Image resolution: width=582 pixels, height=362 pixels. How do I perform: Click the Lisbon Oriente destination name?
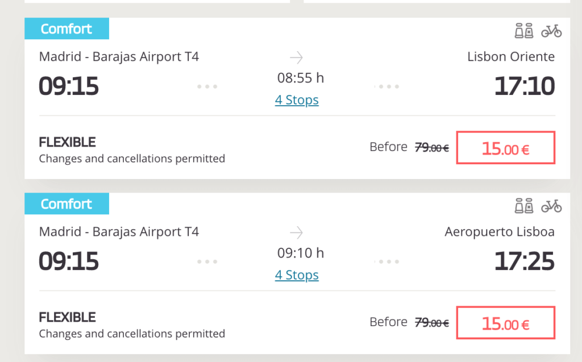(x=510, y=57)
